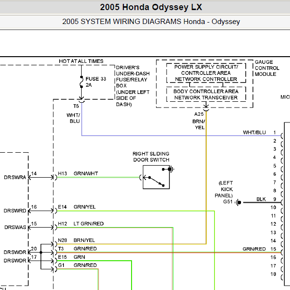
Task: Click the Gauge Control Module label
Action: (x=266, y=68)
